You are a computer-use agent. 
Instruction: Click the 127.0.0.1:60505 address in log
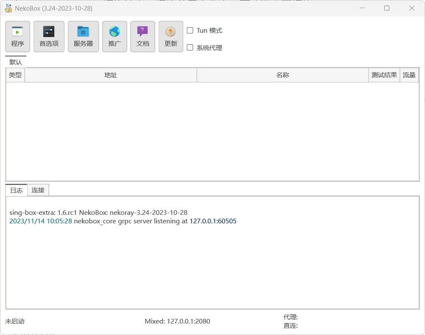click(213, 221)
